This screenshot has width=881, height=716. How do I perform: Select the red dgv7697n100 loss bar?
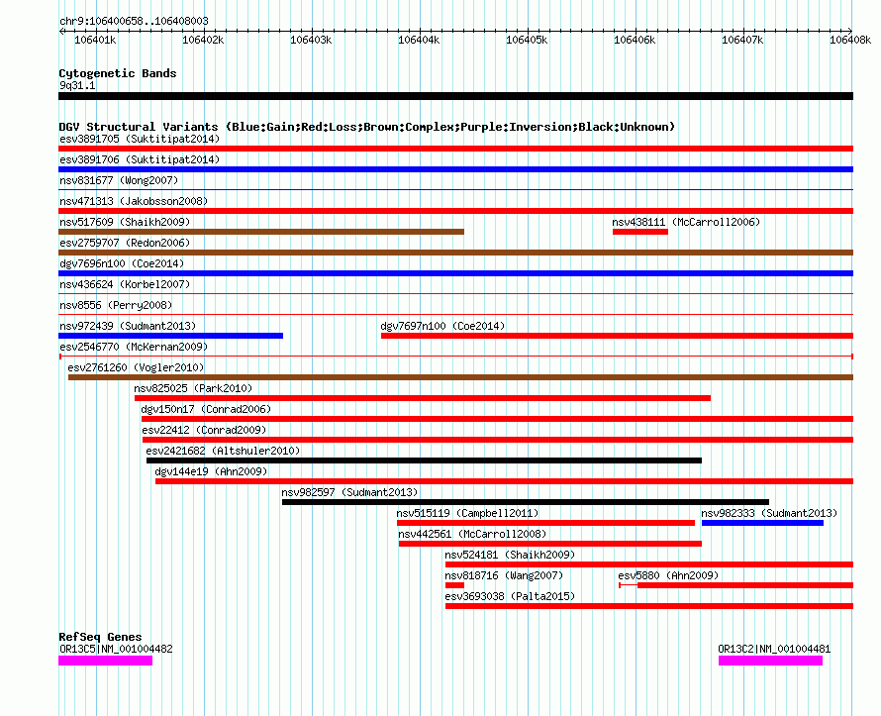(x=617, y=336)
